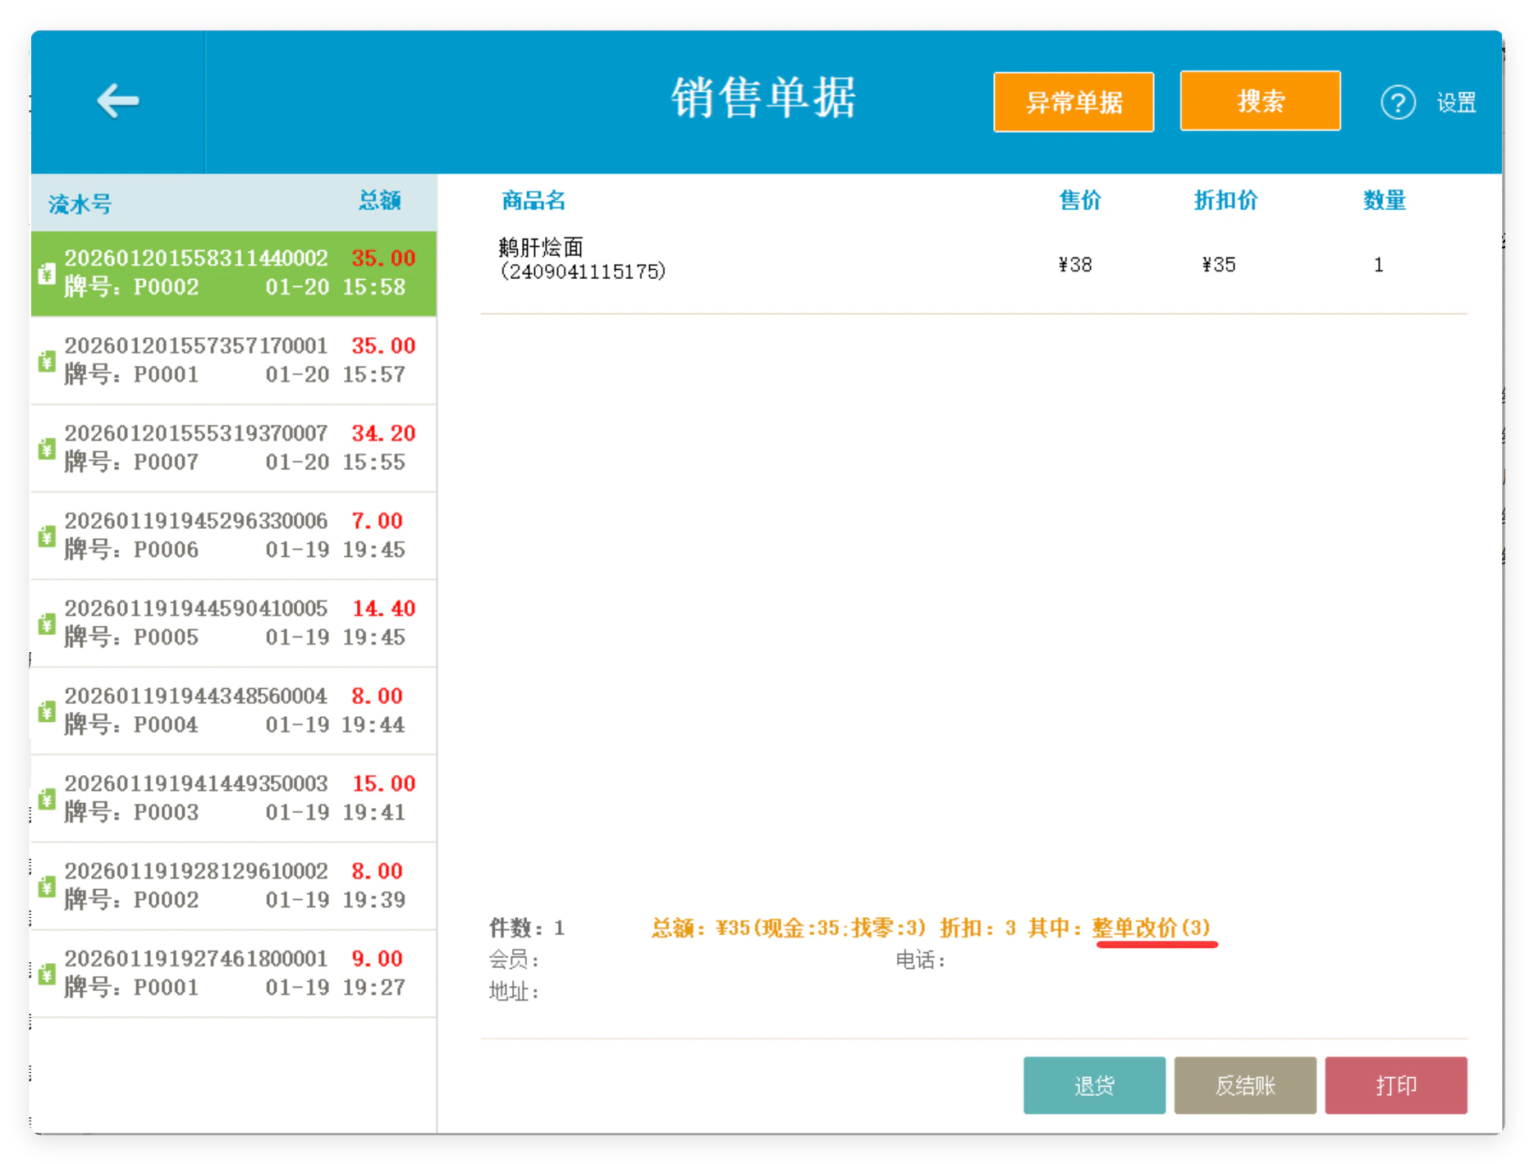Click the 打印 print button
The width and height of the screenshot is (1534, 1164).
point(1395,1084)
